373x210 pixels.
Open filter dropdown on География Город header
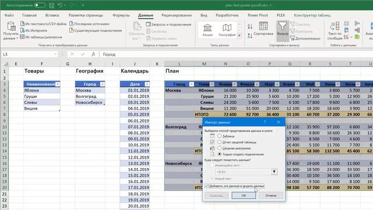pyautogui.click(x=103, y=84)
